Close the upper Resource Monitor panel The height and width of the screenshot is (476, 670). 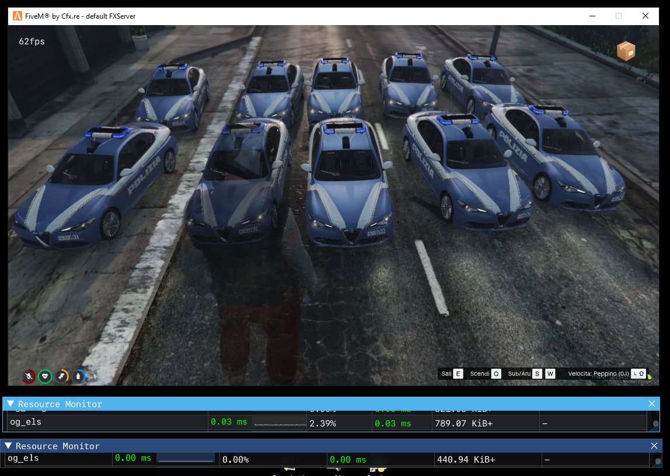click(x=652, y=404)
